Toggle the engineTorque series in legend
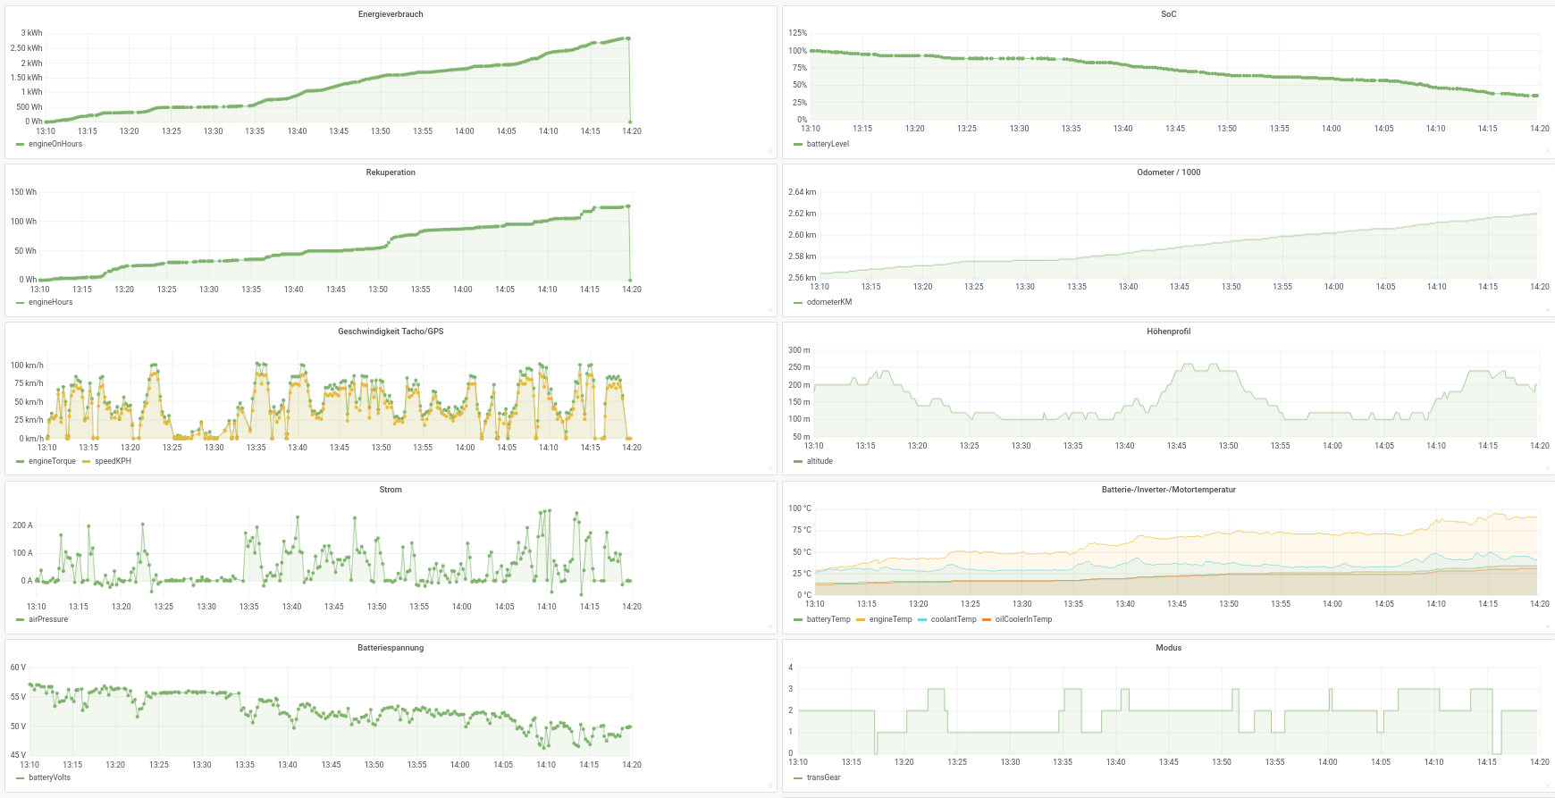 coord(52,461)
